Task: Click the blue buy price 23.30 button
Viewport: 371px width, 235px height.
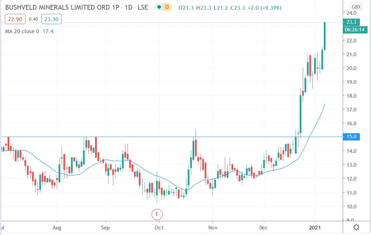Action: tap(51, 19)
